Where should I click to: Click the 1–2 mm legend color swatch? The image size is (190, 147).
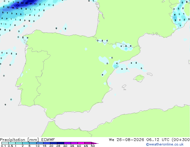tap(19, 143)
